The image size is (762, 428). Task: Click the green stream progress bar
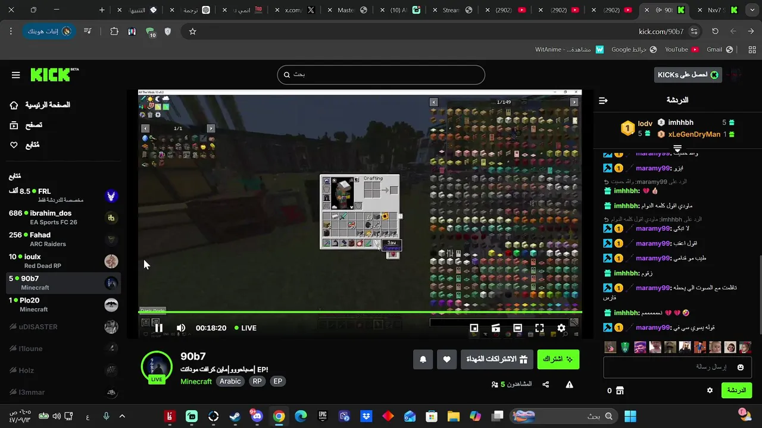click(360, 312)
